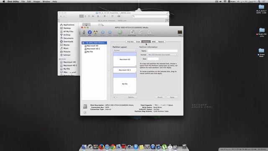Open the Trash in the Dock
268x151 pixels.
[184, 146]
